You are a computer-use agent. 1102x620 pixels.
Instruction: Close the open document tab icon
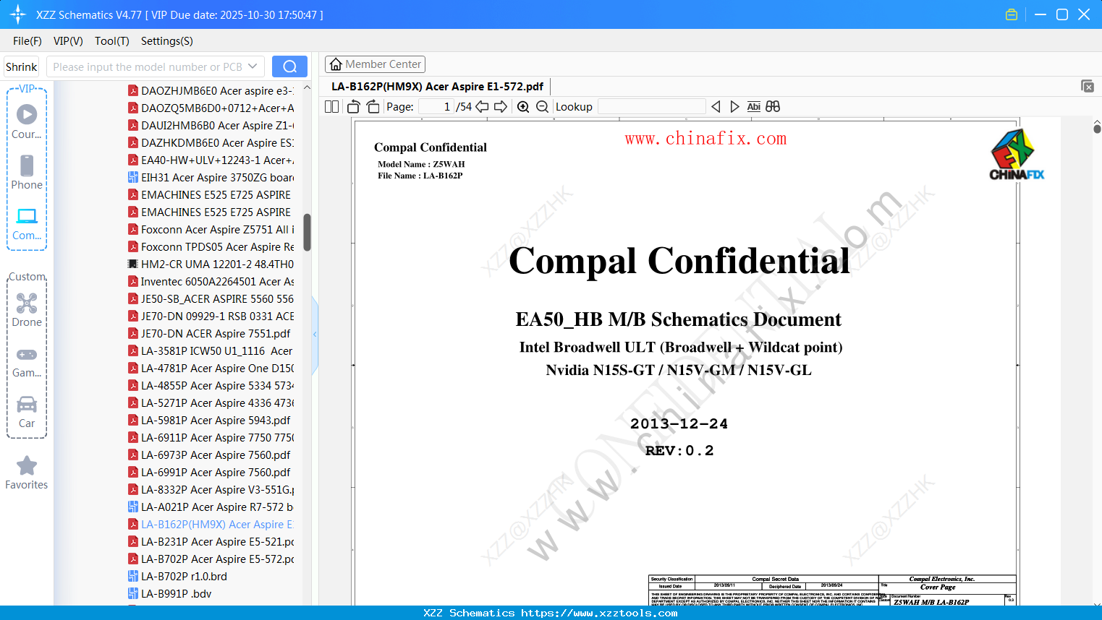[1088, 86]
